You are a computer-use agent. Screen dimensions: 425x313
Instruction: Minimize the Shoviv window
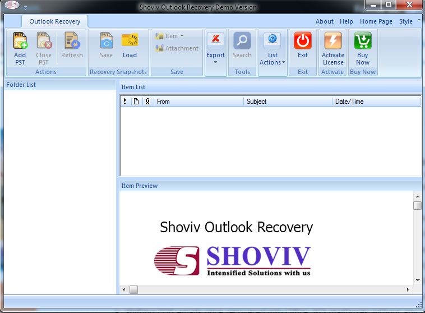pyautogui.click(x=373, y=5)
